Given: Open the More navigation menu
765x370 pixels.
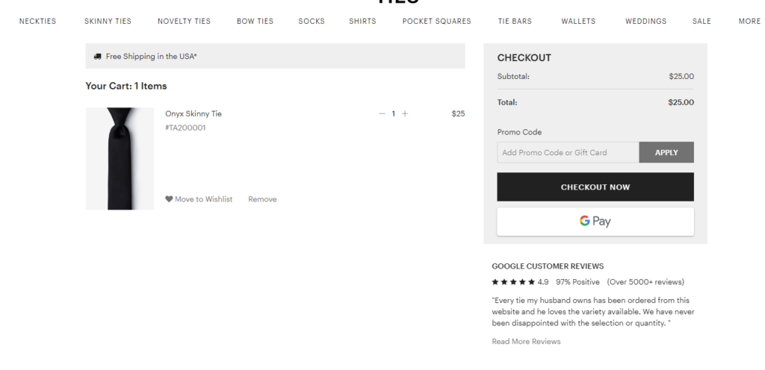Looking at the screenshot, I should tap(749, 22).
